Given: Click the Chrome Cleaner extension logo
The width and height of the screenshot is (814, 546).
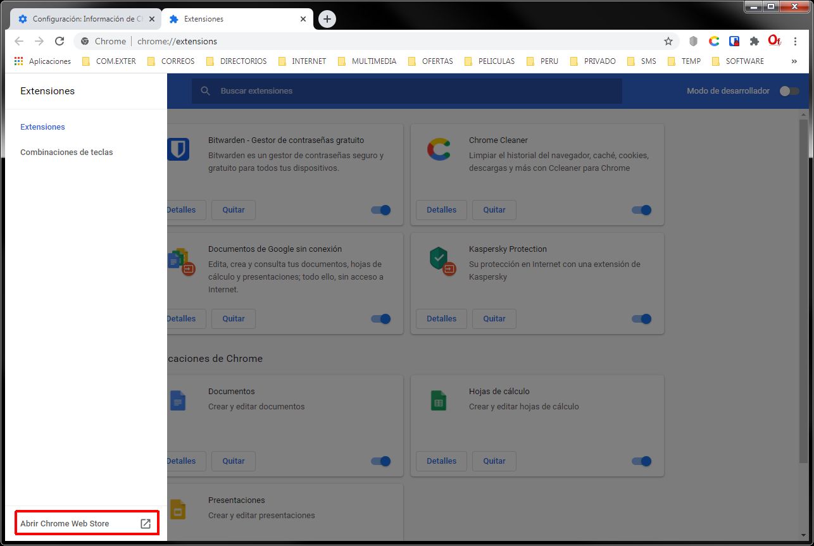Looking at the screenshot, I should coord(439,149).
